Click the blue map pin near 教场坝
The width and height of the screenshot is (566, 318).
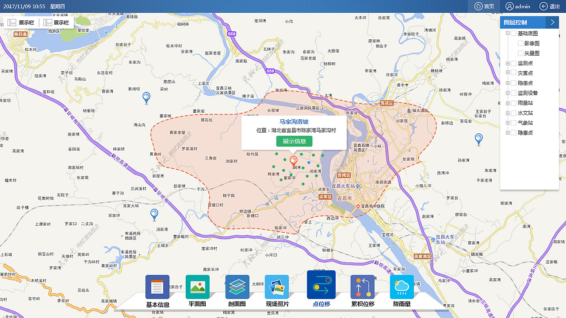pyautogui.click(x=146, y=98)
